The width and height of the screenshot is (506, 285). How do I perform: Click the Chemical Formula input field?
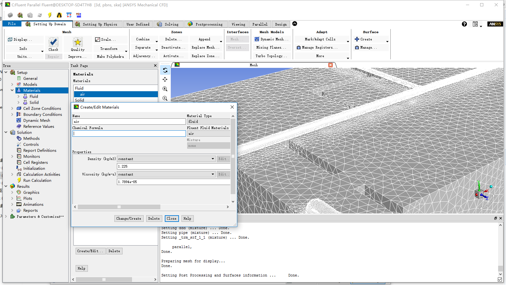pyautogui.click(x=129, y=134)
